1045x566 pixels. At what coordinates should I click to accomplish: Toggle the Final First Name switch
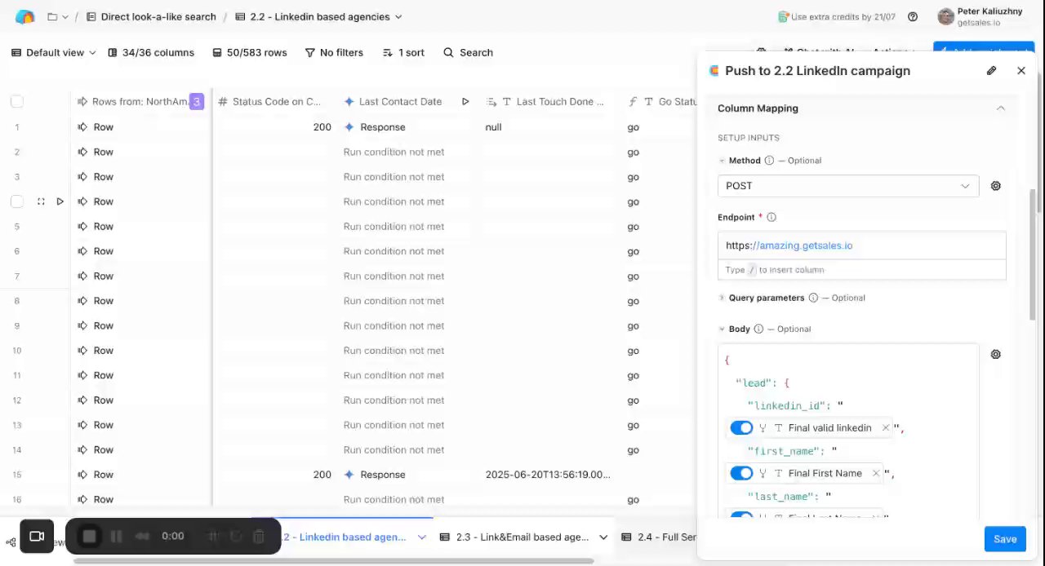point(741,473)
